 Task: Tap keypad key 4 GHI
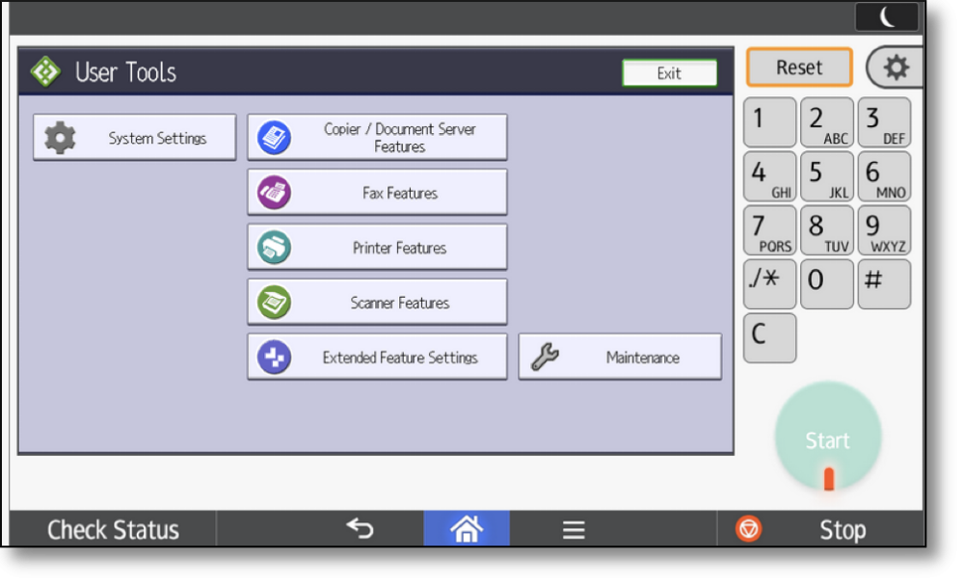769,176
